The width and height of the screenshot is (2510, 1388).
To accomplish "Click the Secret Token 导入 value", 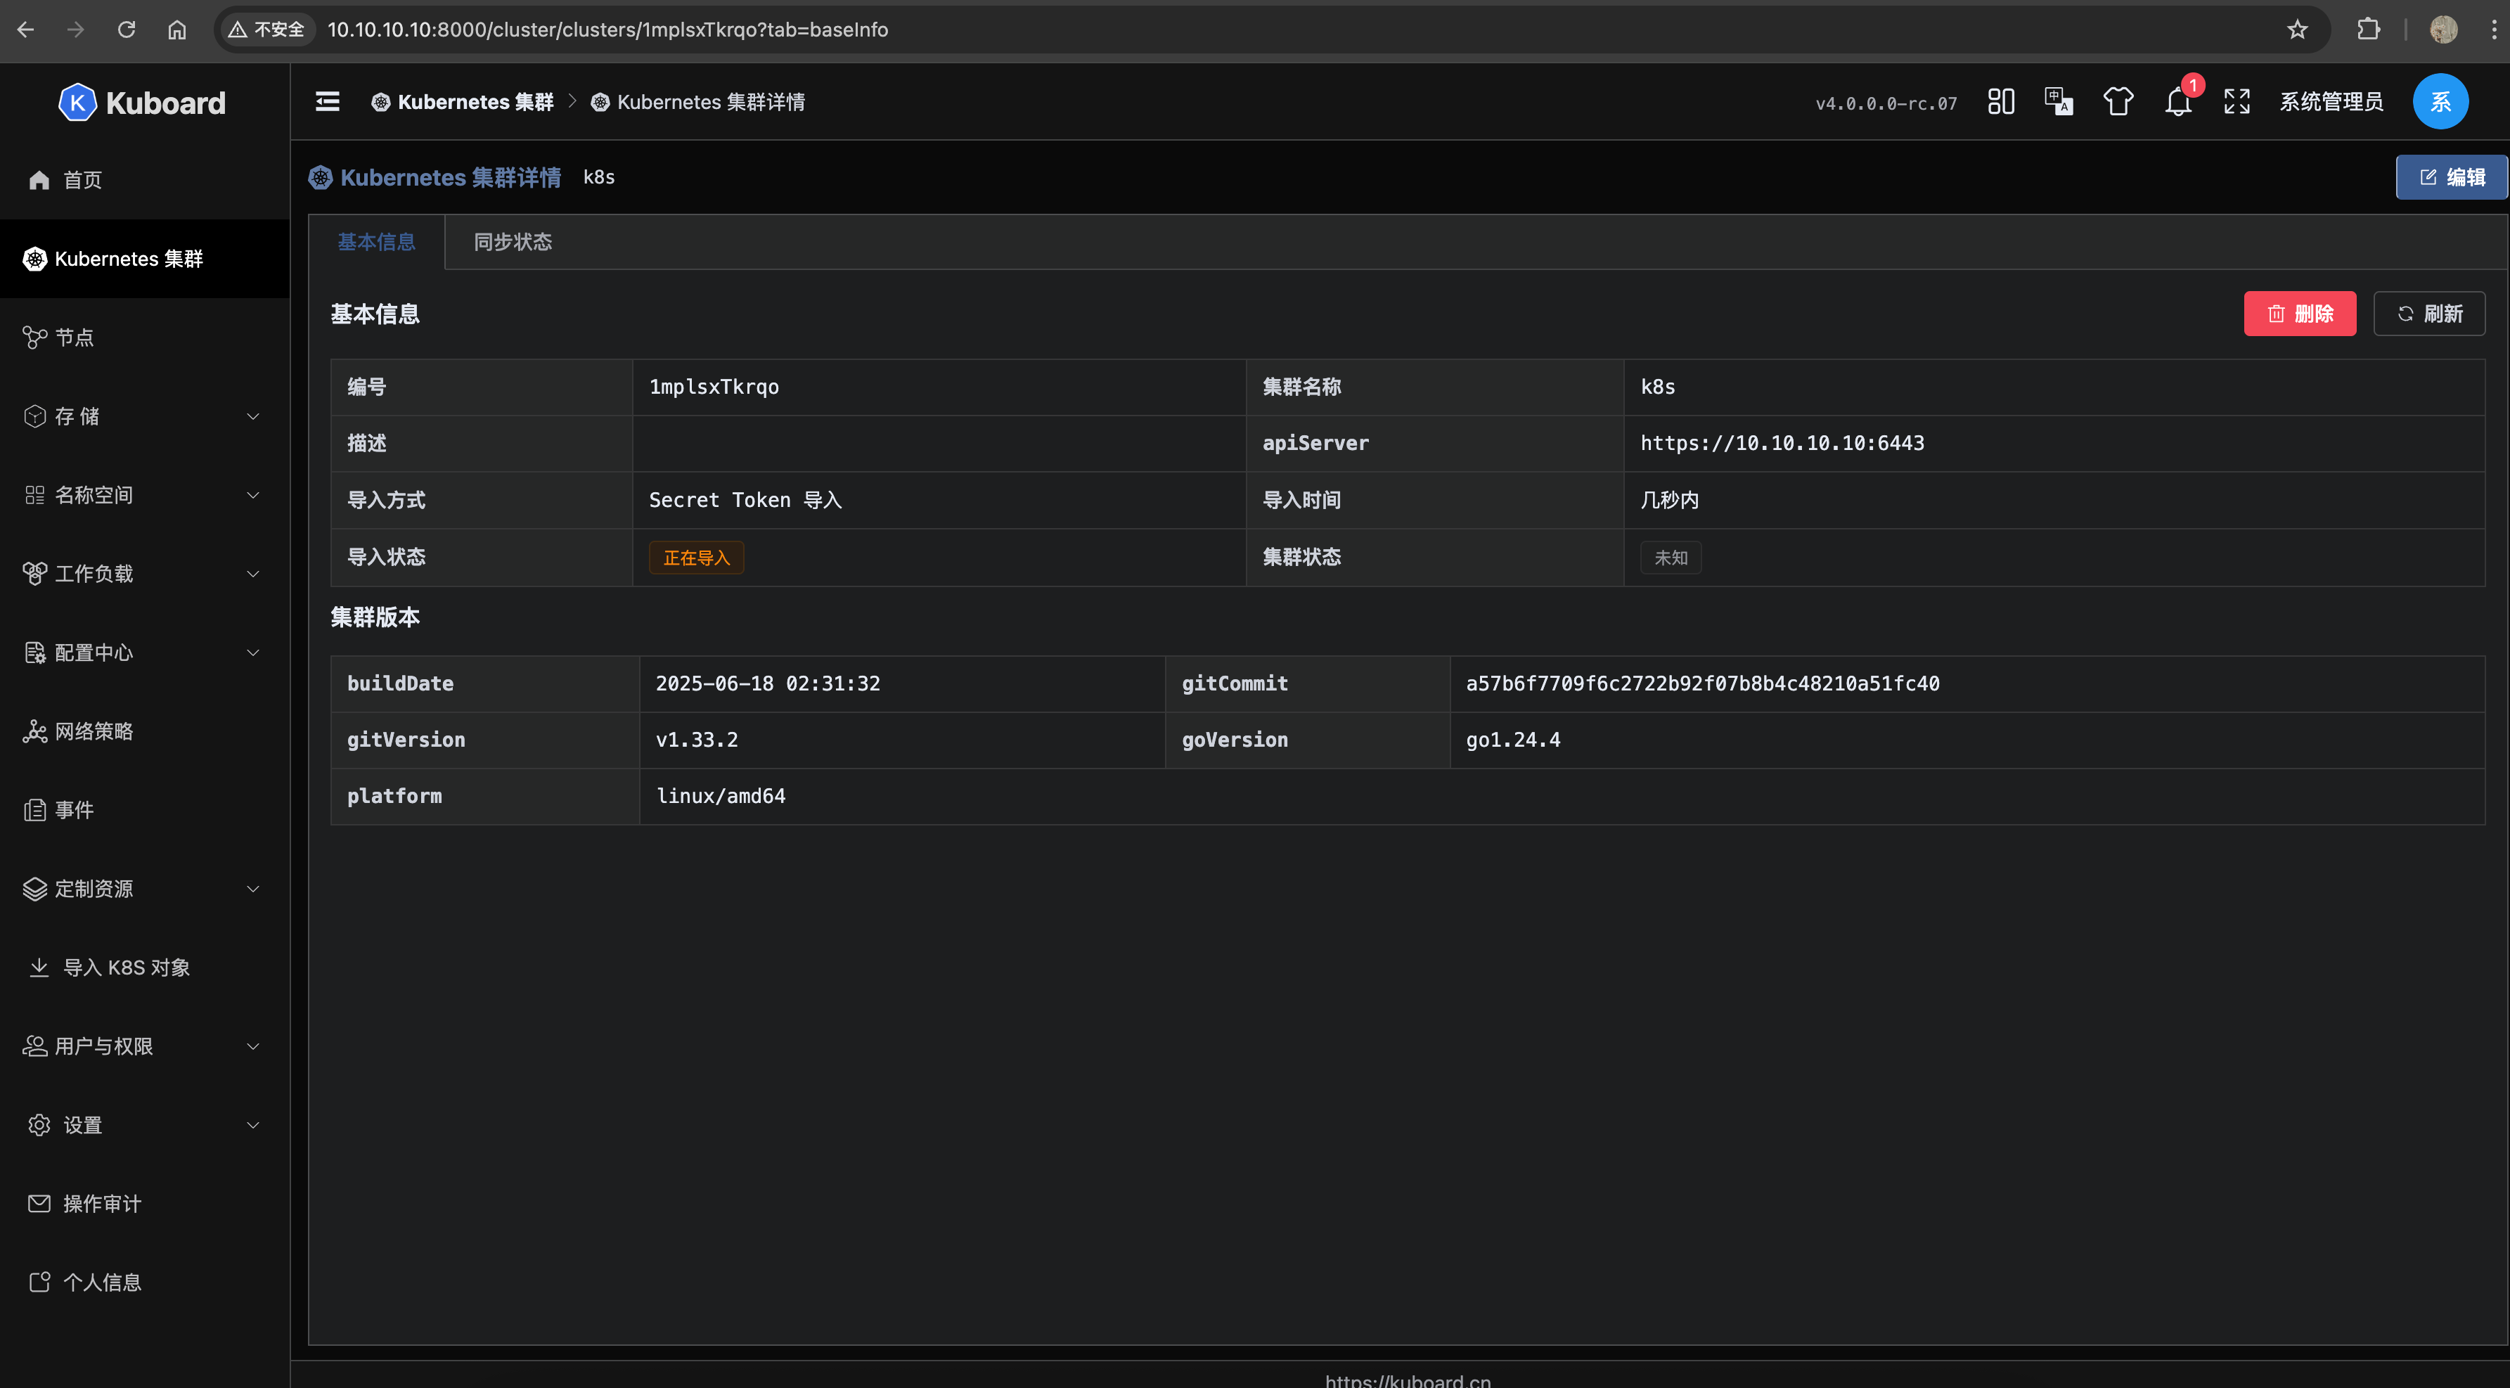I will (x=745, y=500).
